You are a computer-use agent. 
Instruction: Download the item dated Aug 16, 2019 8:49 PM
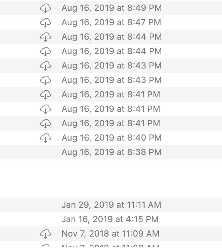(x=46, y=8)
